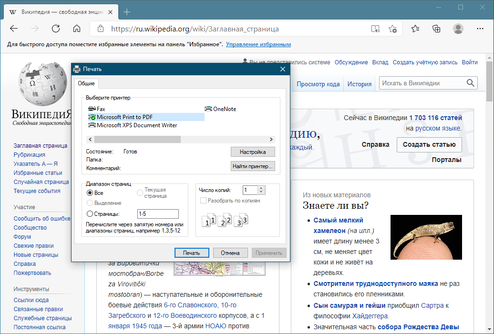The image size is (494, 334).
Task: View site info via the lock icon
Action: click(101, 29)
